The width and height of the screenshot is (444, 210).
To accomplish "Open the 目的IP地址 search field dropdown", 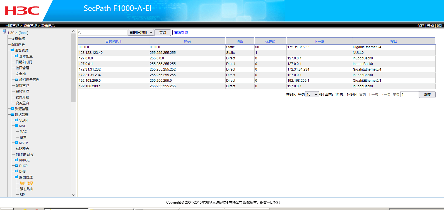I will [141, 33].
